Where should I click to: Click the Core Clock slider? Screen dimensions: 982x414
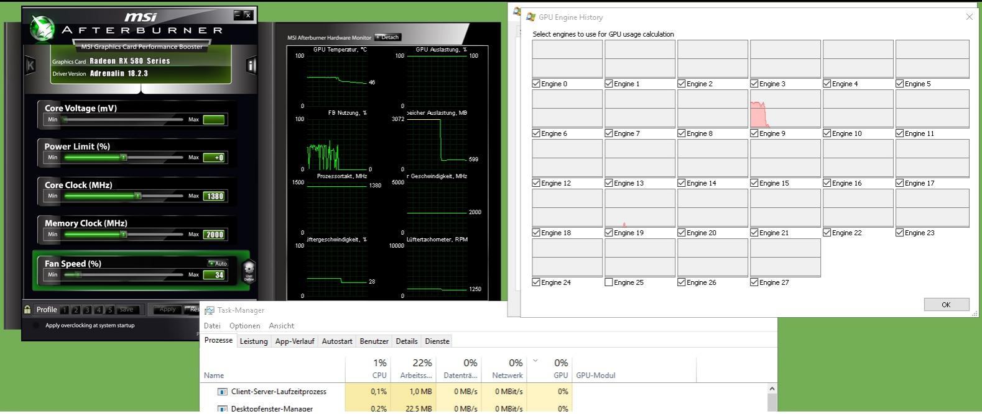point(124,196)
